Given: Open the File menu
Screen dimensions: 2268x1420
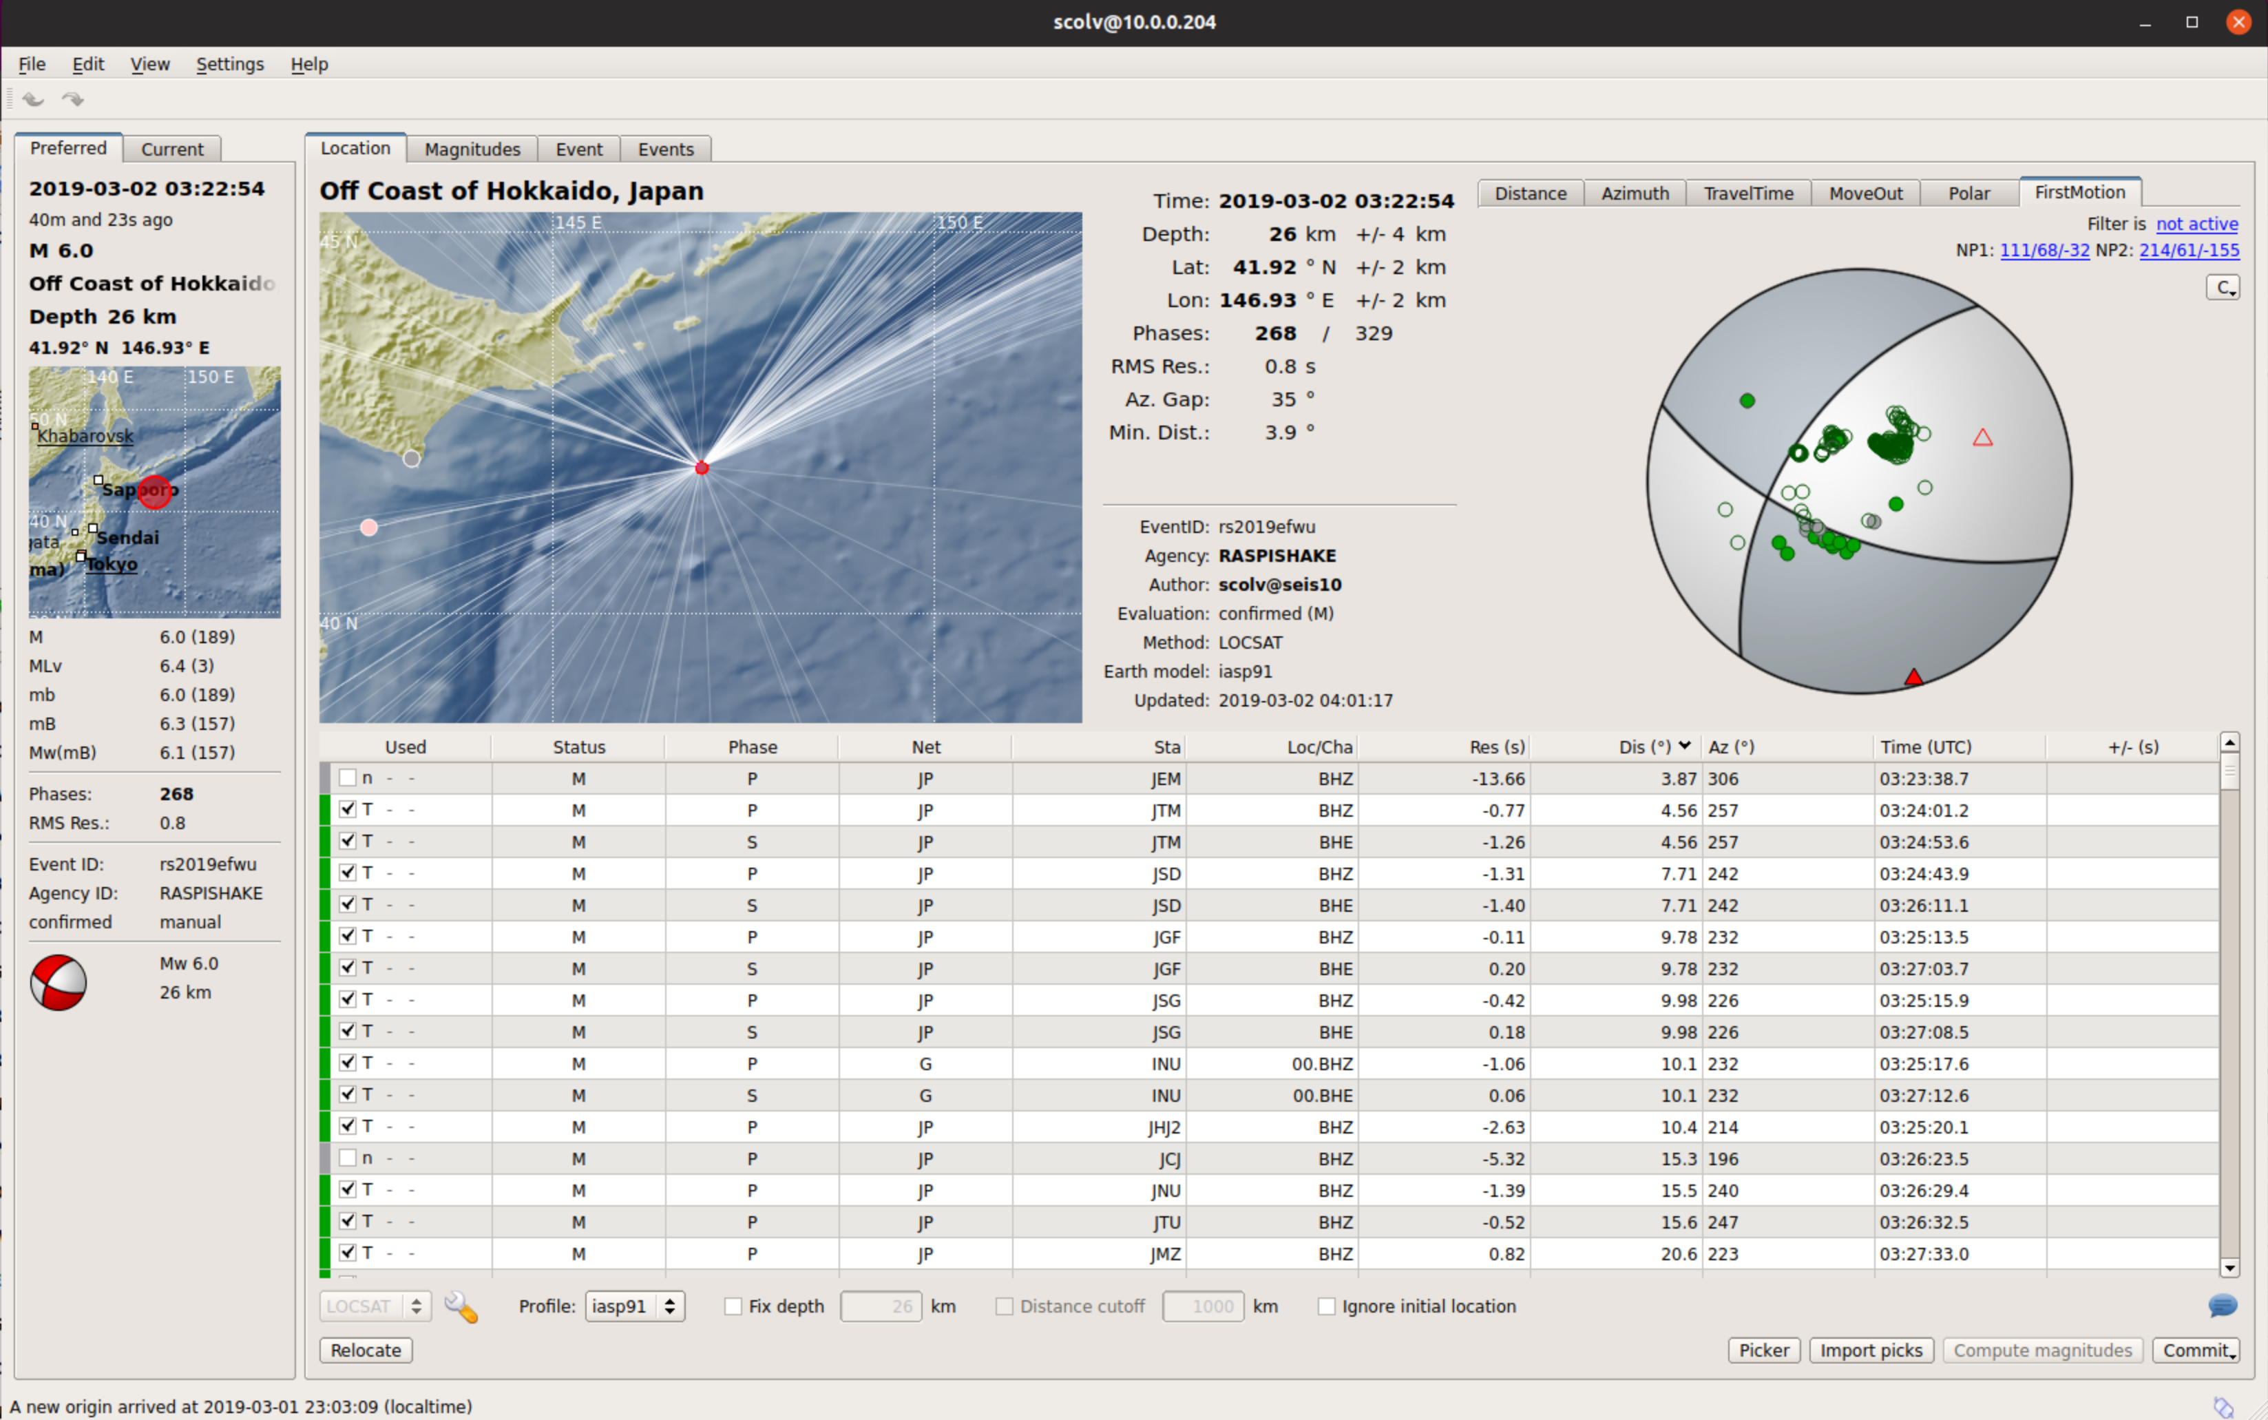Looking at the screenshot, I should pyautogui.click(x=32, y=64).
